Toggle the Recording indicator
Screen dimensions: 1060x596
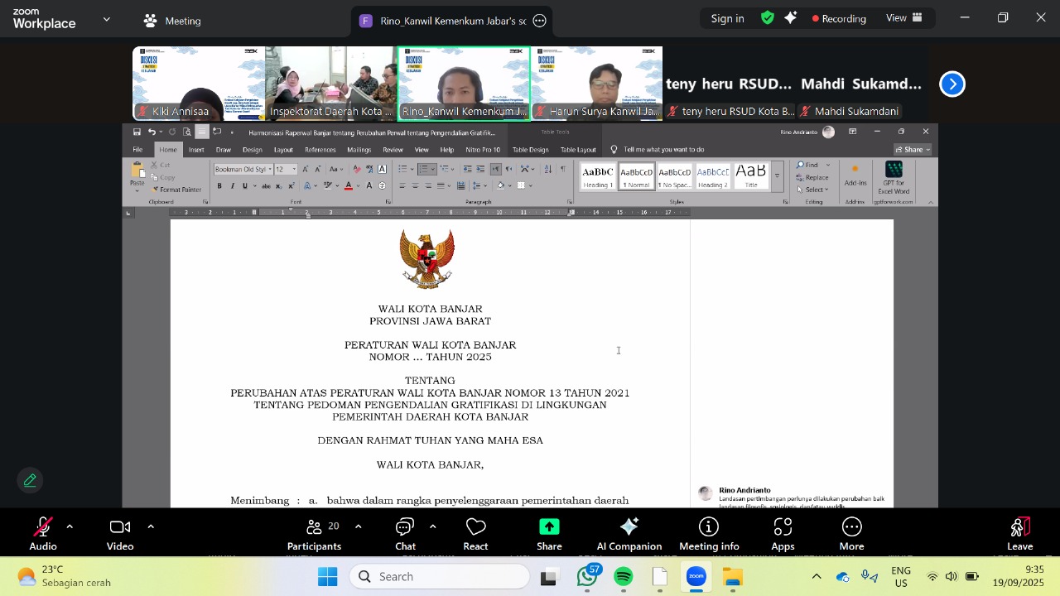(839, 18)
